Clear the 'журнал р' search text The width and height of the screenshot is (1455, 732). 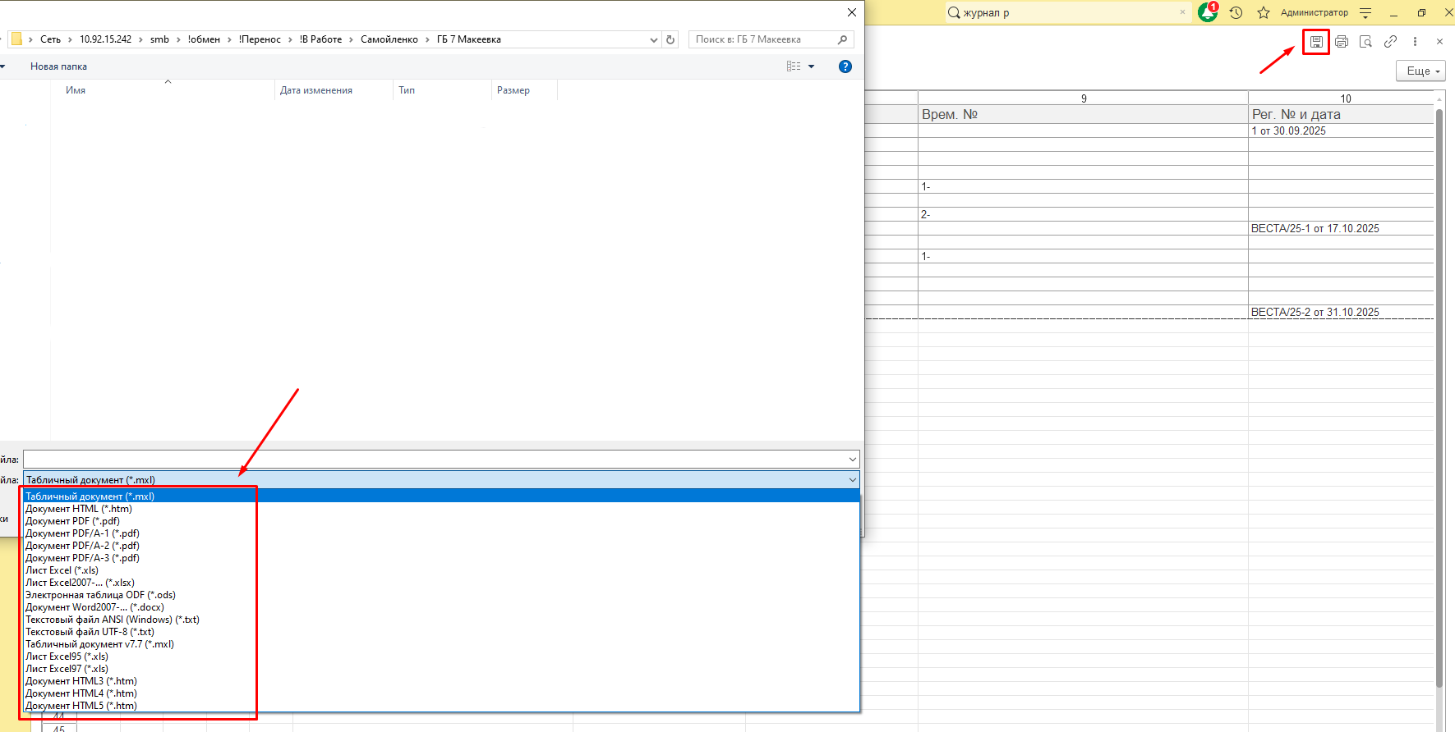(x=1182, y=12)
